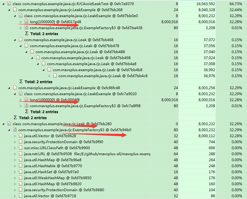Image resolution: width=247 pixels, height=199 pixels.
Task: Click the object icon of Leak @ 0xfd7bb4b8
Action: pyautogui.click(x=49, y=70)
